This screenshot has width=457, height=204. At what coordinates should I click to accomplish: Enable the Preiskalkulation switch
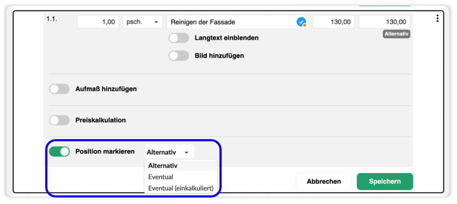(x=59, y=120)
